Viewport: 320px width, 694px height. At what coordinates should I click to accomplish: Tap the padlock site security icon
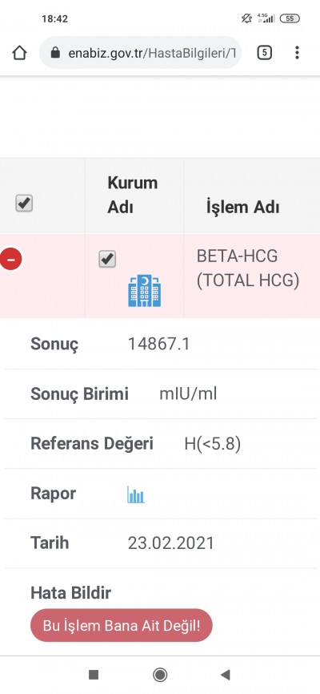tap(55, 53)
